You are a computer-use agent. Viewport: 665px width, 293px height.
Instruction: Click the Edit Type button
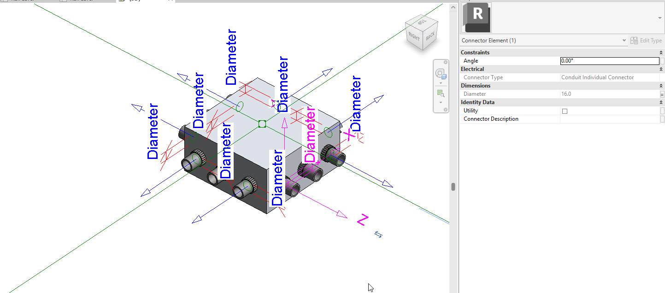646,41
